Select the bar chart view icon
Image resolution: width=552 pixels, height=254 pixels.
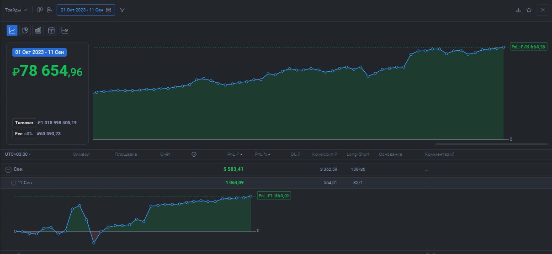(38, 30)
